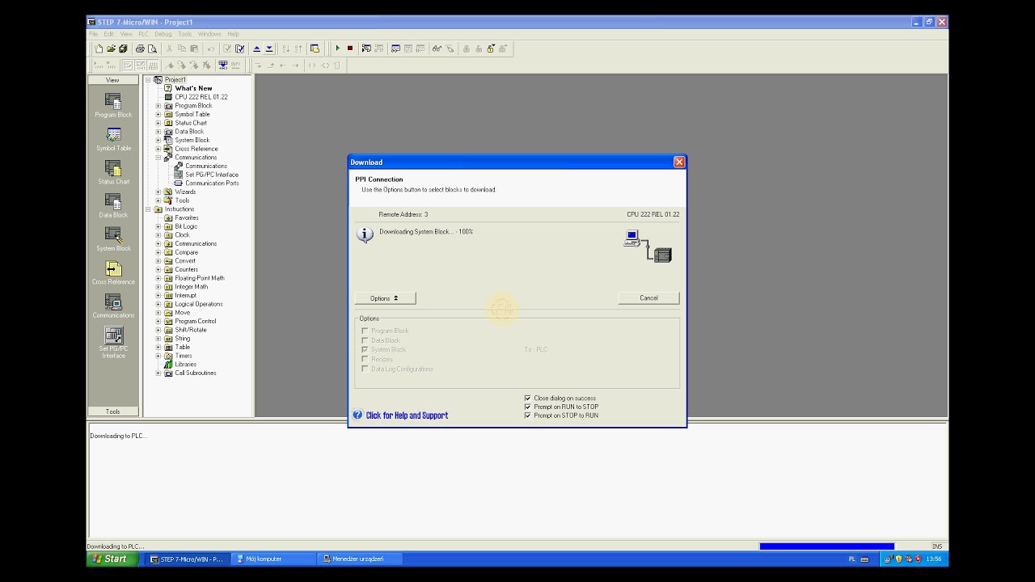Toggle Prompt on STOP to RUN checkbox
This screenshot has height=582, width=1035.
pos(528,415)
